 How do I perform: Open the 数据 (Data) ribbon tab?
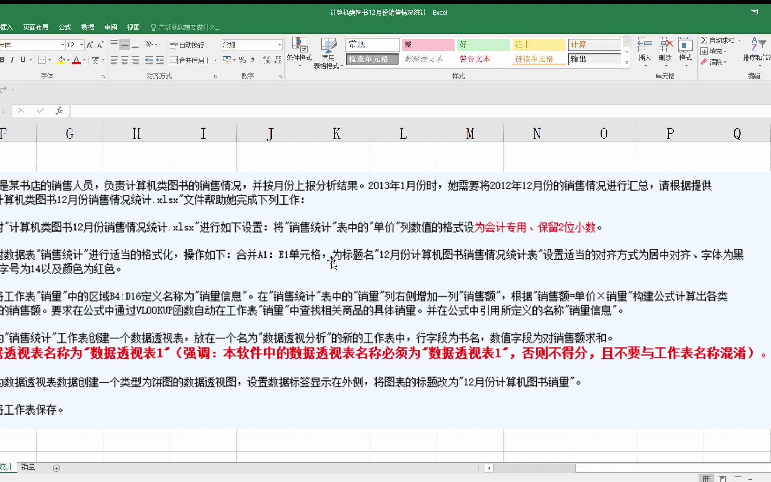click(x=88, y=27)
